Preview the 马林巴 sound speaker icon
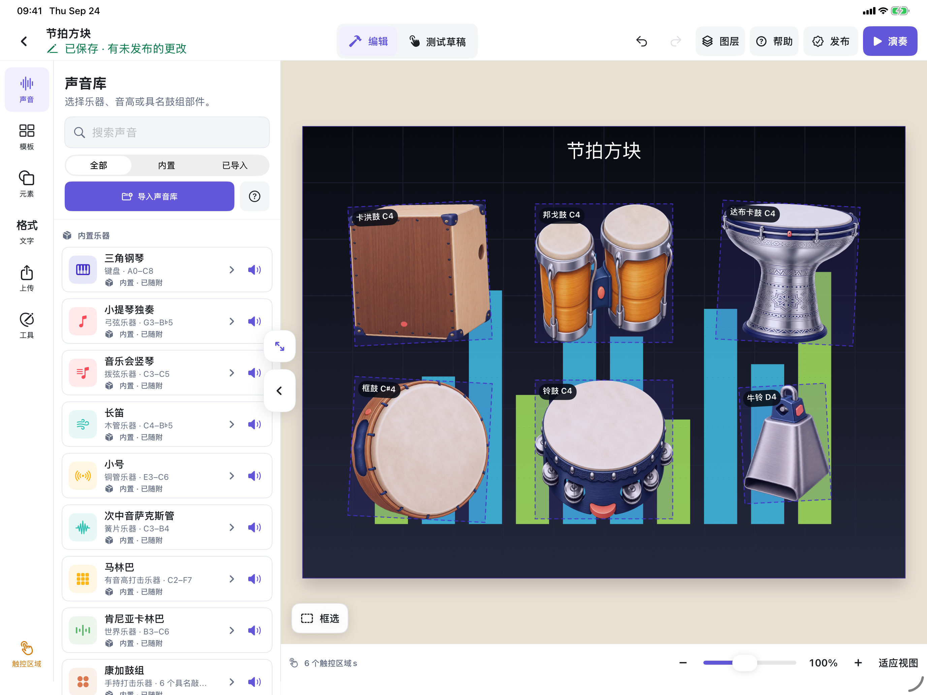 pyautogui.click(x=254, y=579)
